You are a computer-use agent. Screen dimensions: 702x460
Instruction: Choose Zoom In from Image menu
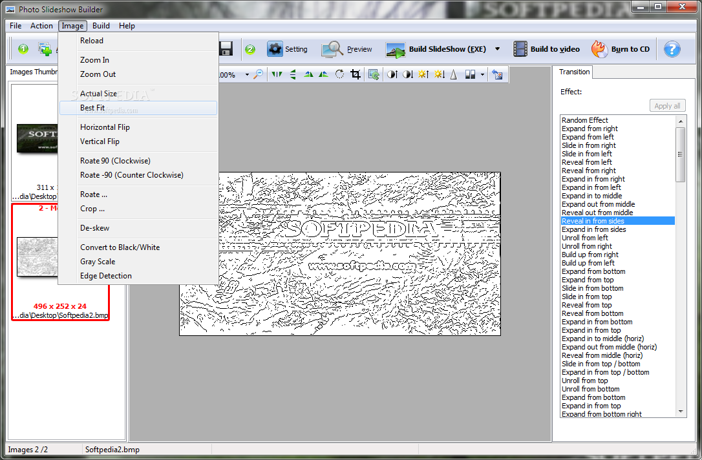138,60
